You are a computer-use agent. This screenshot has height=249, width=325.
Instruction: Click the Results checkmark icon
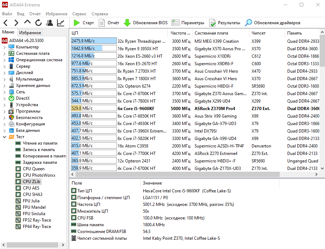[212, 23]
